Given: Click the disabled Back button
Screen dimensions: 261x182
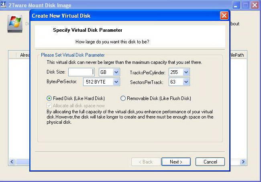Looking at the screenshot, I should coord(146,162).
